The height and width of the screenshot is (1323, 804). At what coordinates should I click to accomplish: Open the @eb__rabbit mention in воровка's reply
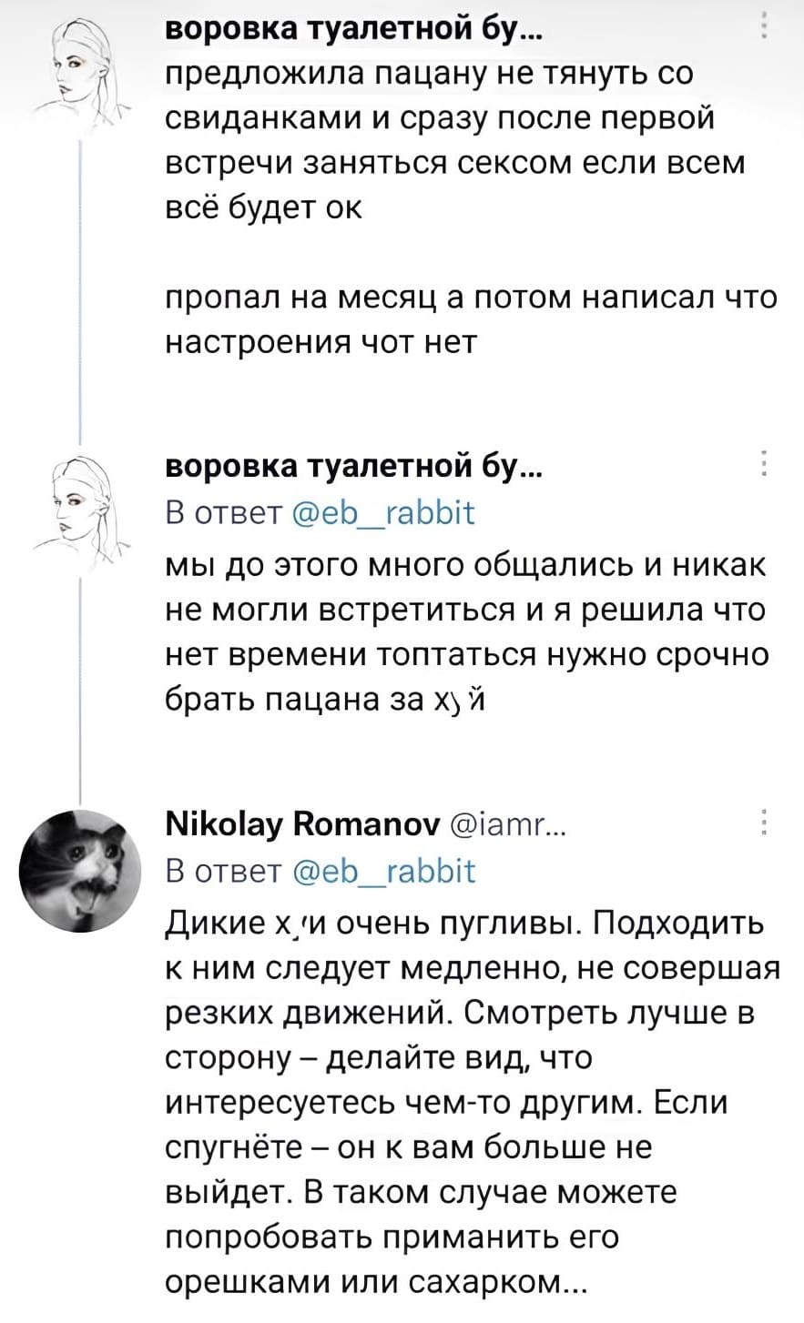(x=382, y=512)
